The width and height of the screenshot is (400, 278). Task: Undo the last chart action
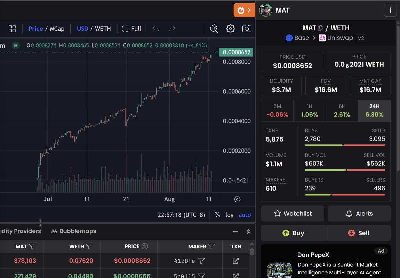(x=156, y=29)
